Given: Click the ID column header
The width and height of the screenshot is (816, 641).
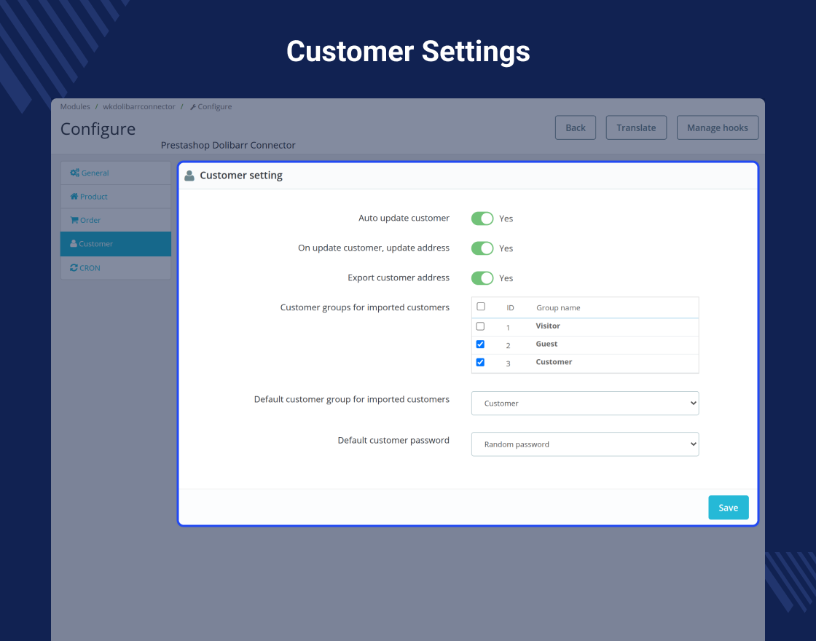Looking at the screenshot, I should click(510, 307).
